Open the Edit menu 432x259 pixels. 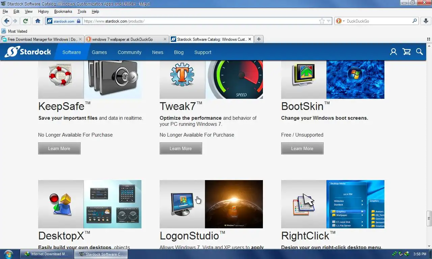[x=16, y=11]
